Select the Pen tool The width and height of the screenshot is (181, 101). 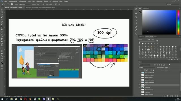(2, 44)
